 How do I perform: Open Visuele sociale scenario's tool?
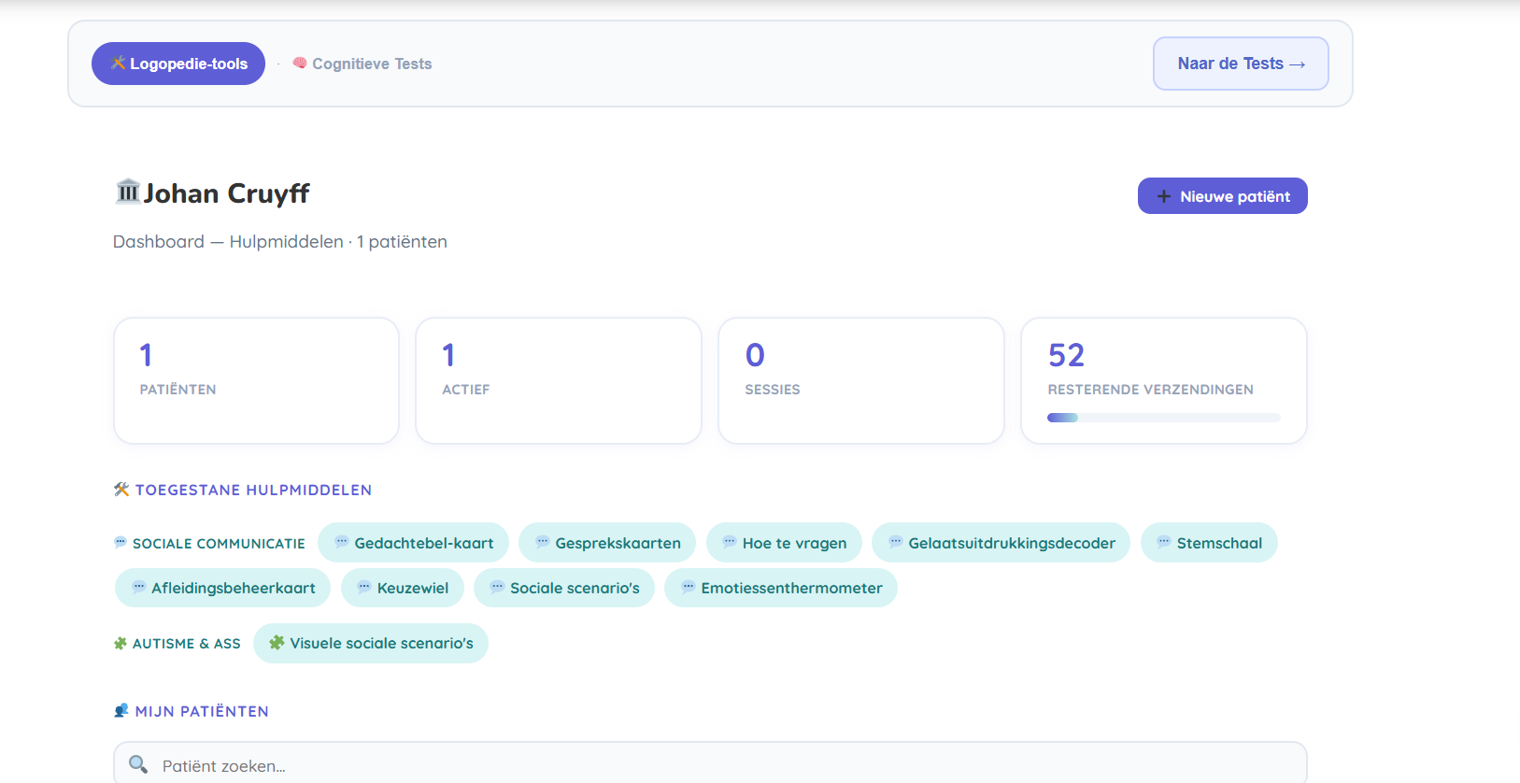[x=371, y=643]
